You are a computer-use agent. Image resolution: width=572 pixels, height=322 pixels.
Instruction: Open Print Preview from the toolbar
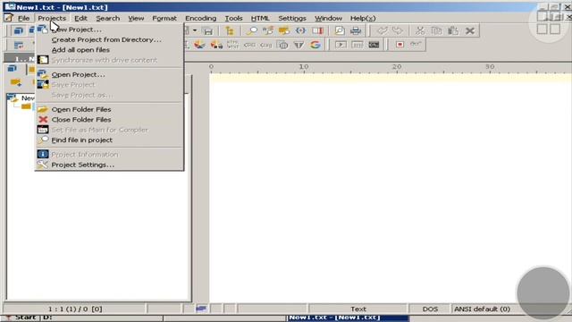point(340,30)
